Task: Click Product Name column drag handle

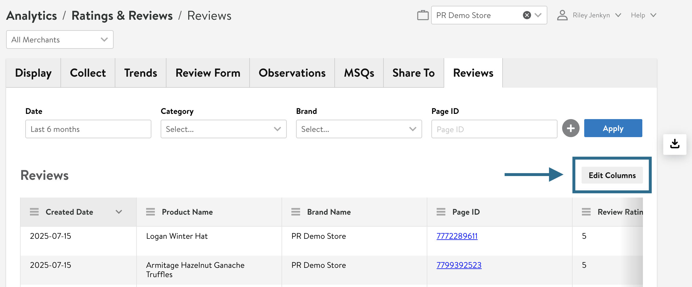Action: pos(150,212)
